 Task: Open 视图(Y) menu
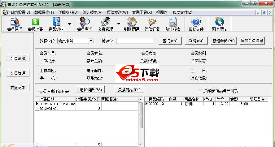162,12
